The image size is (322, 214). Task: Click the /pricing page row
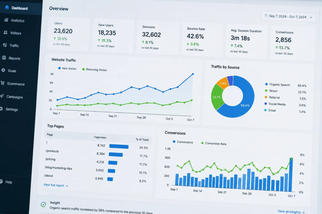pyautogui.click(x=96, y=162)
